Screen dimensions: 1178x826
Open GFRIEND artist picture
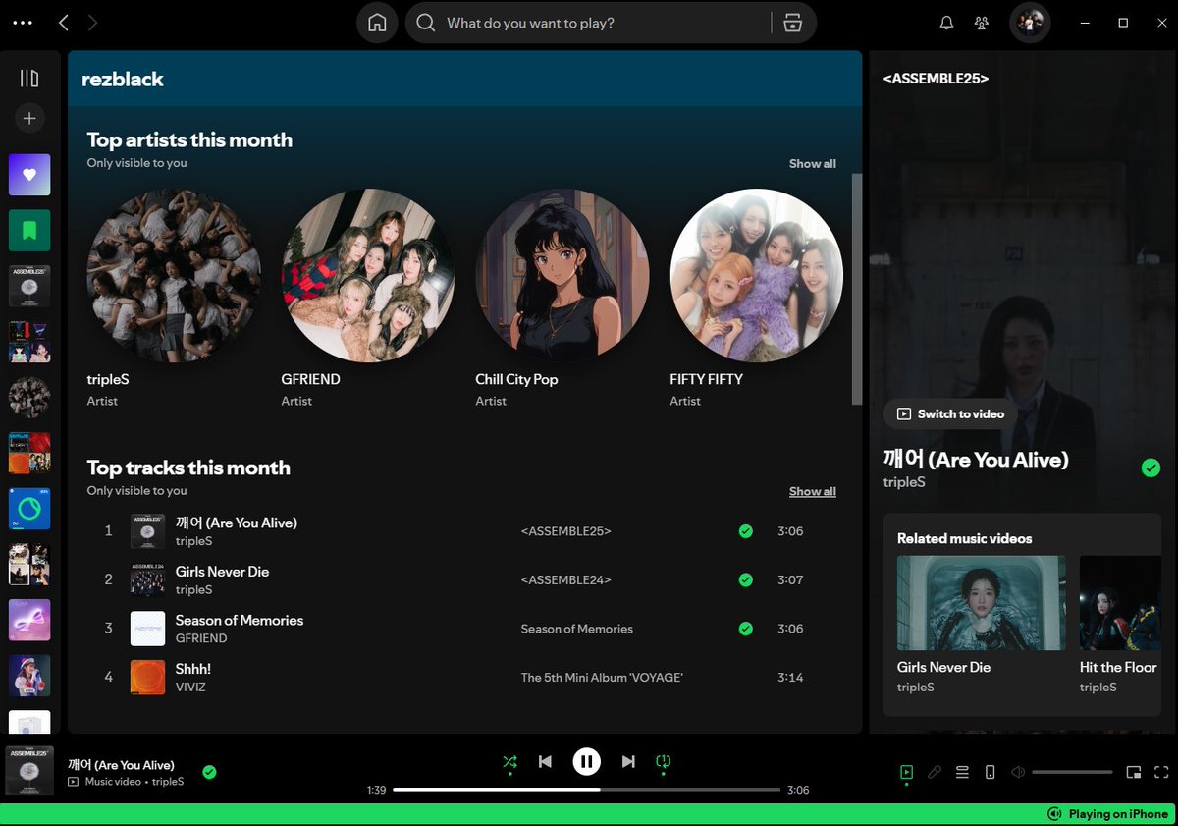click(x=368, y=275)
